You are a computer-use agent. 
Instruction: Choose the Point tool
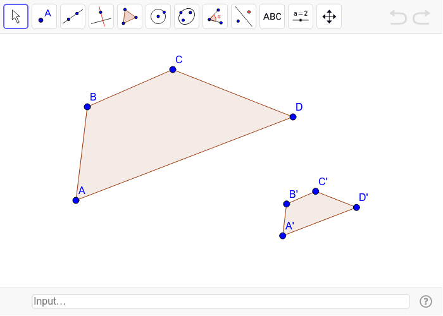[x=44, y=16]
